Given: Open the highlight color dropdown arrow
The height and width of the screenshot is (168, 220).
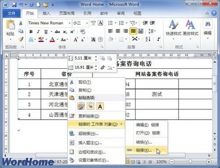Looking at the screenshot, I should tap(46, 39).
